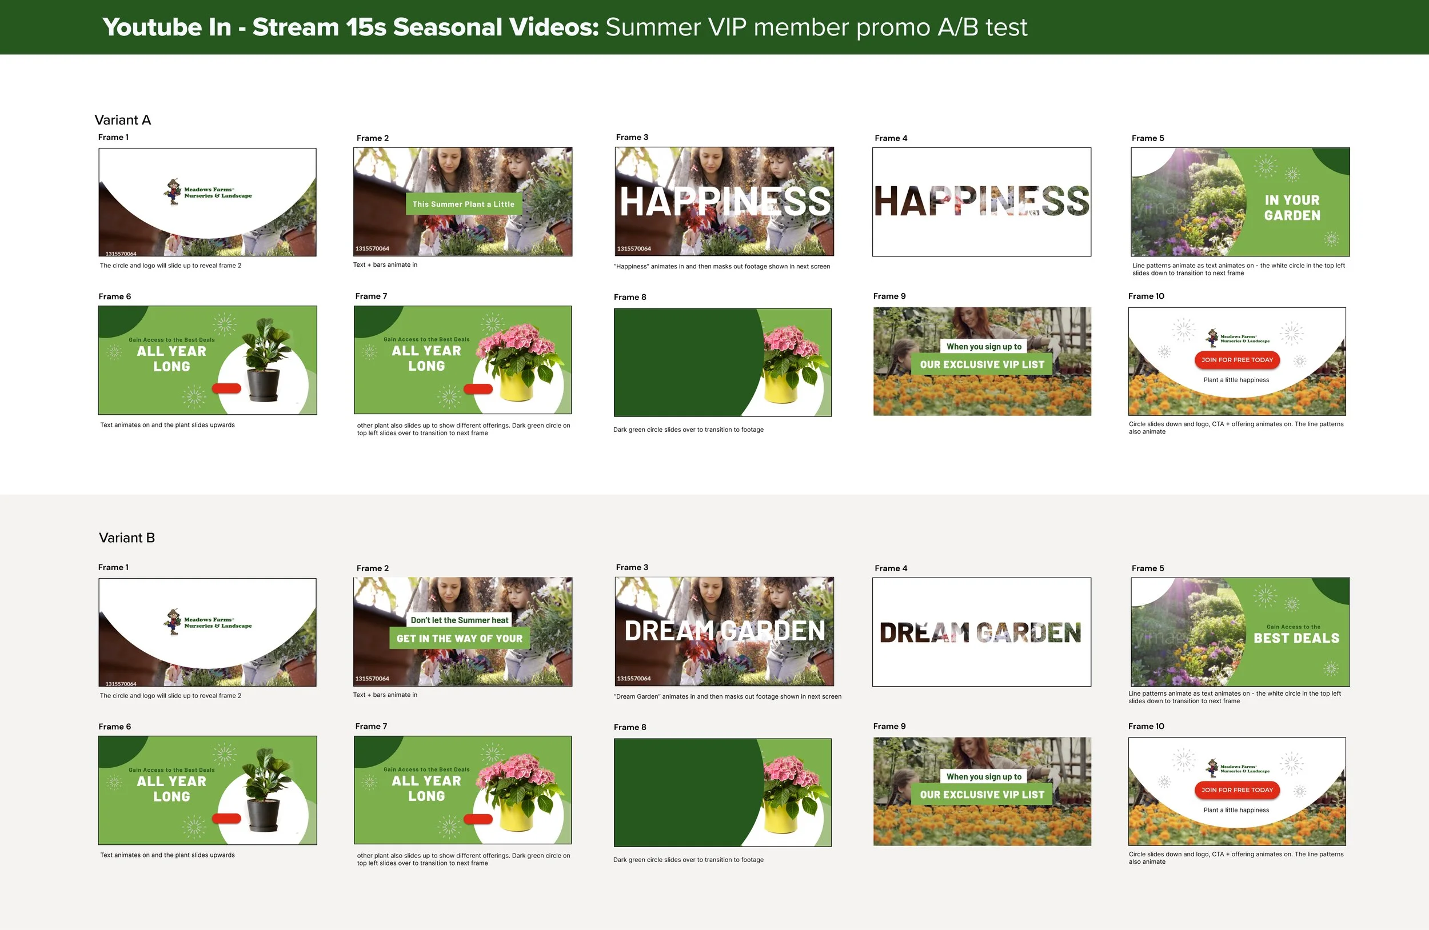Click Variant B Frame 5 caption 'Line patterns animate as text animates on'
Image resolution: width=1429 pixels, height=930 pixels.
coord(1235,697)
